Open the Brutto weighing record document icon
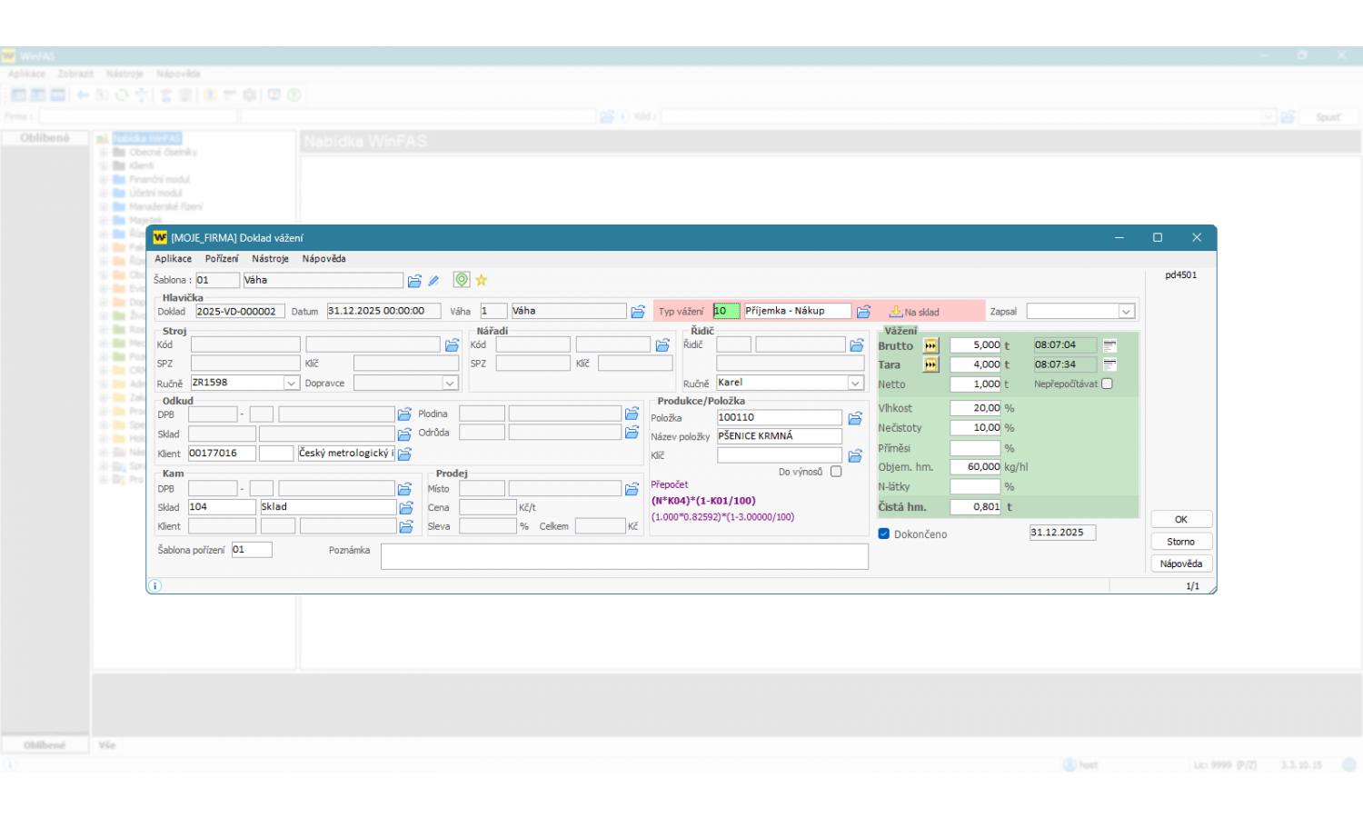 click(1109, 345)
